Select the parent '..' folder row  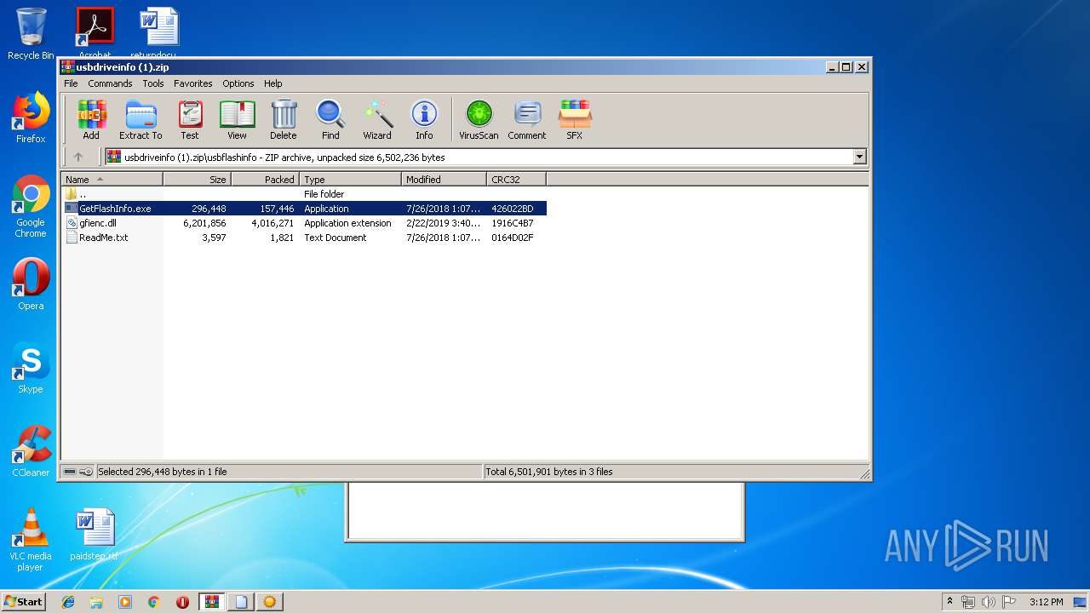click(x=306, y=194)
